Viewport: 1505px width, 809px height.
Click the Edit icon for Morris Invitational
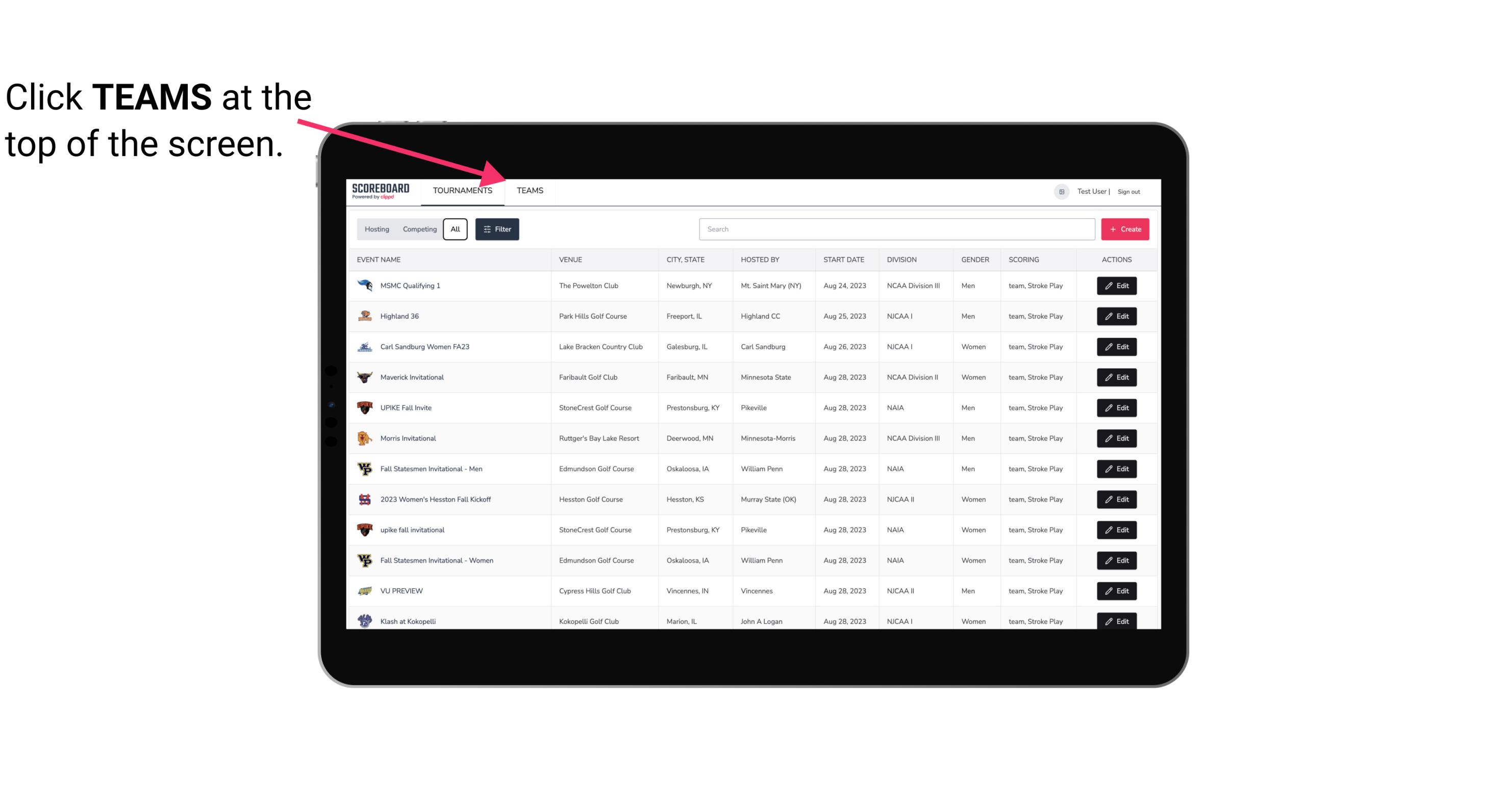[x=1116, y=438]
